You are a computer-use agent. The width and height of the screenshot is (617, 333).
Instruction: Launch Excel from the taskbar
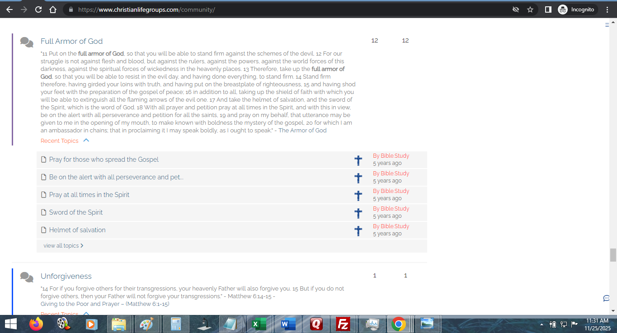tap(259, 324)
